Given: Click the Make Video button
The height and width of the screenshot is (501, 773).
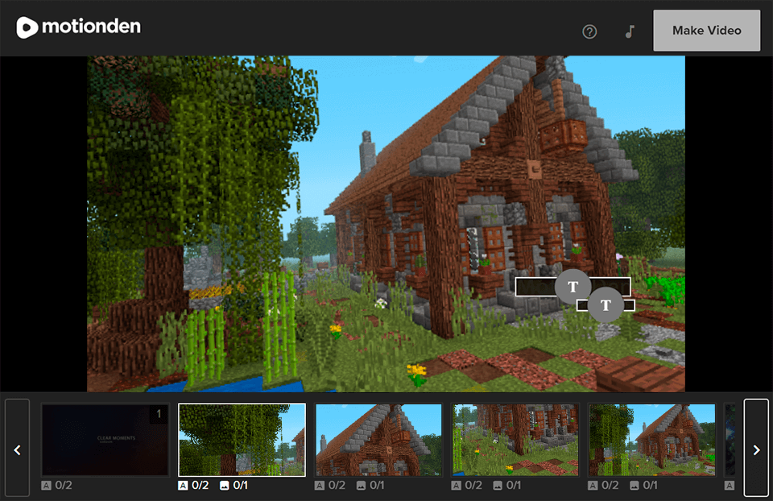Looking at the screenshot, I should (706, 30).
